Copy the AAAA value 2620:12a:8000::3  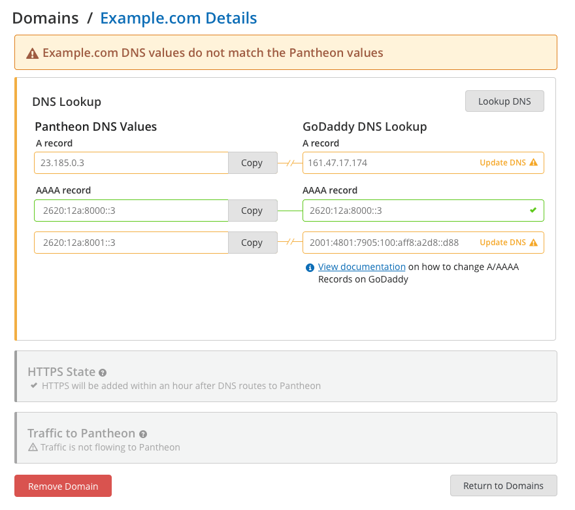(x=253, y=211)
